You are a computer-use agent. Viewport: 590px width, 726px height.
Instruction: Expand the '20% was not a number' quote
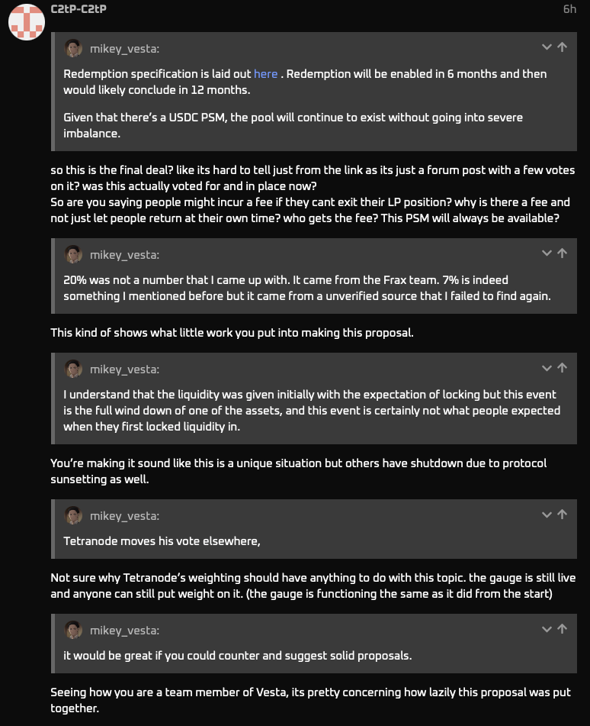coord(547,253)
